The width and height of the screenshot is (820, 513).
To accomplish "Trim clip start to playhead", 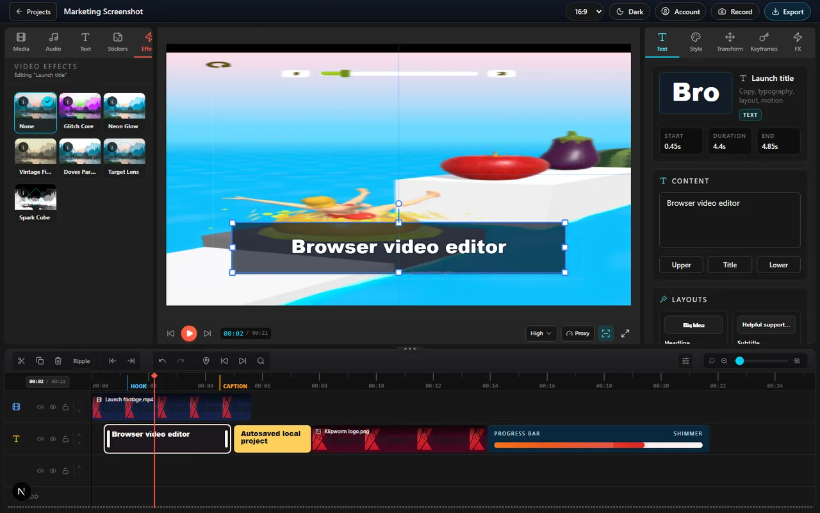I will 113,361.
